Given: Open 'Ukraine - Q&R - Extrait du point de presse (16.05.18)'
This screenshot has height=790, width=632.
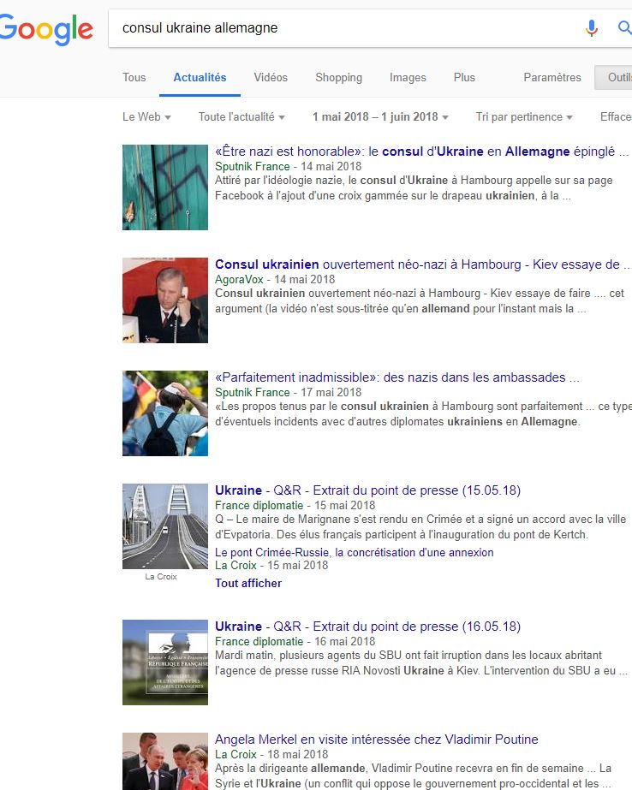Looking at the screenshot, I should pos(368,627).
